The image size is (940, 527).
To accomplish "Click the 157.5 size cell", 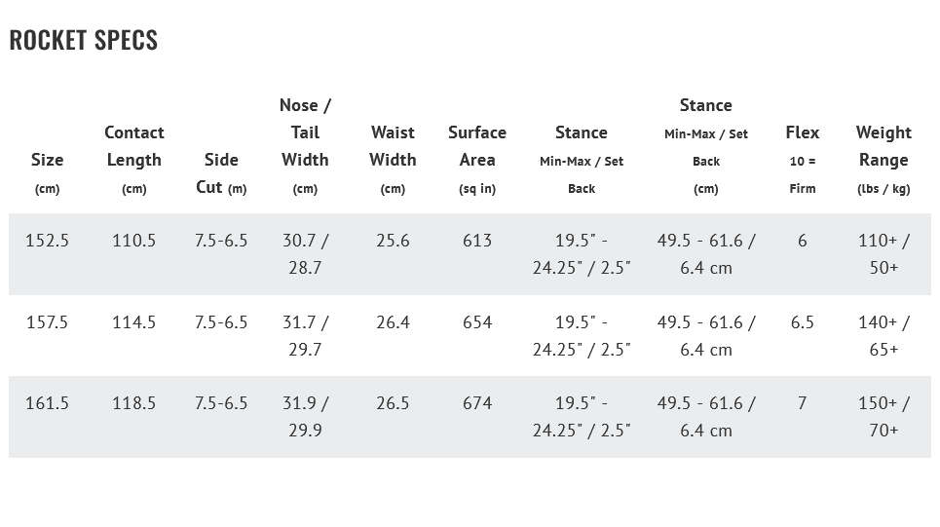I will pos(47,322).
